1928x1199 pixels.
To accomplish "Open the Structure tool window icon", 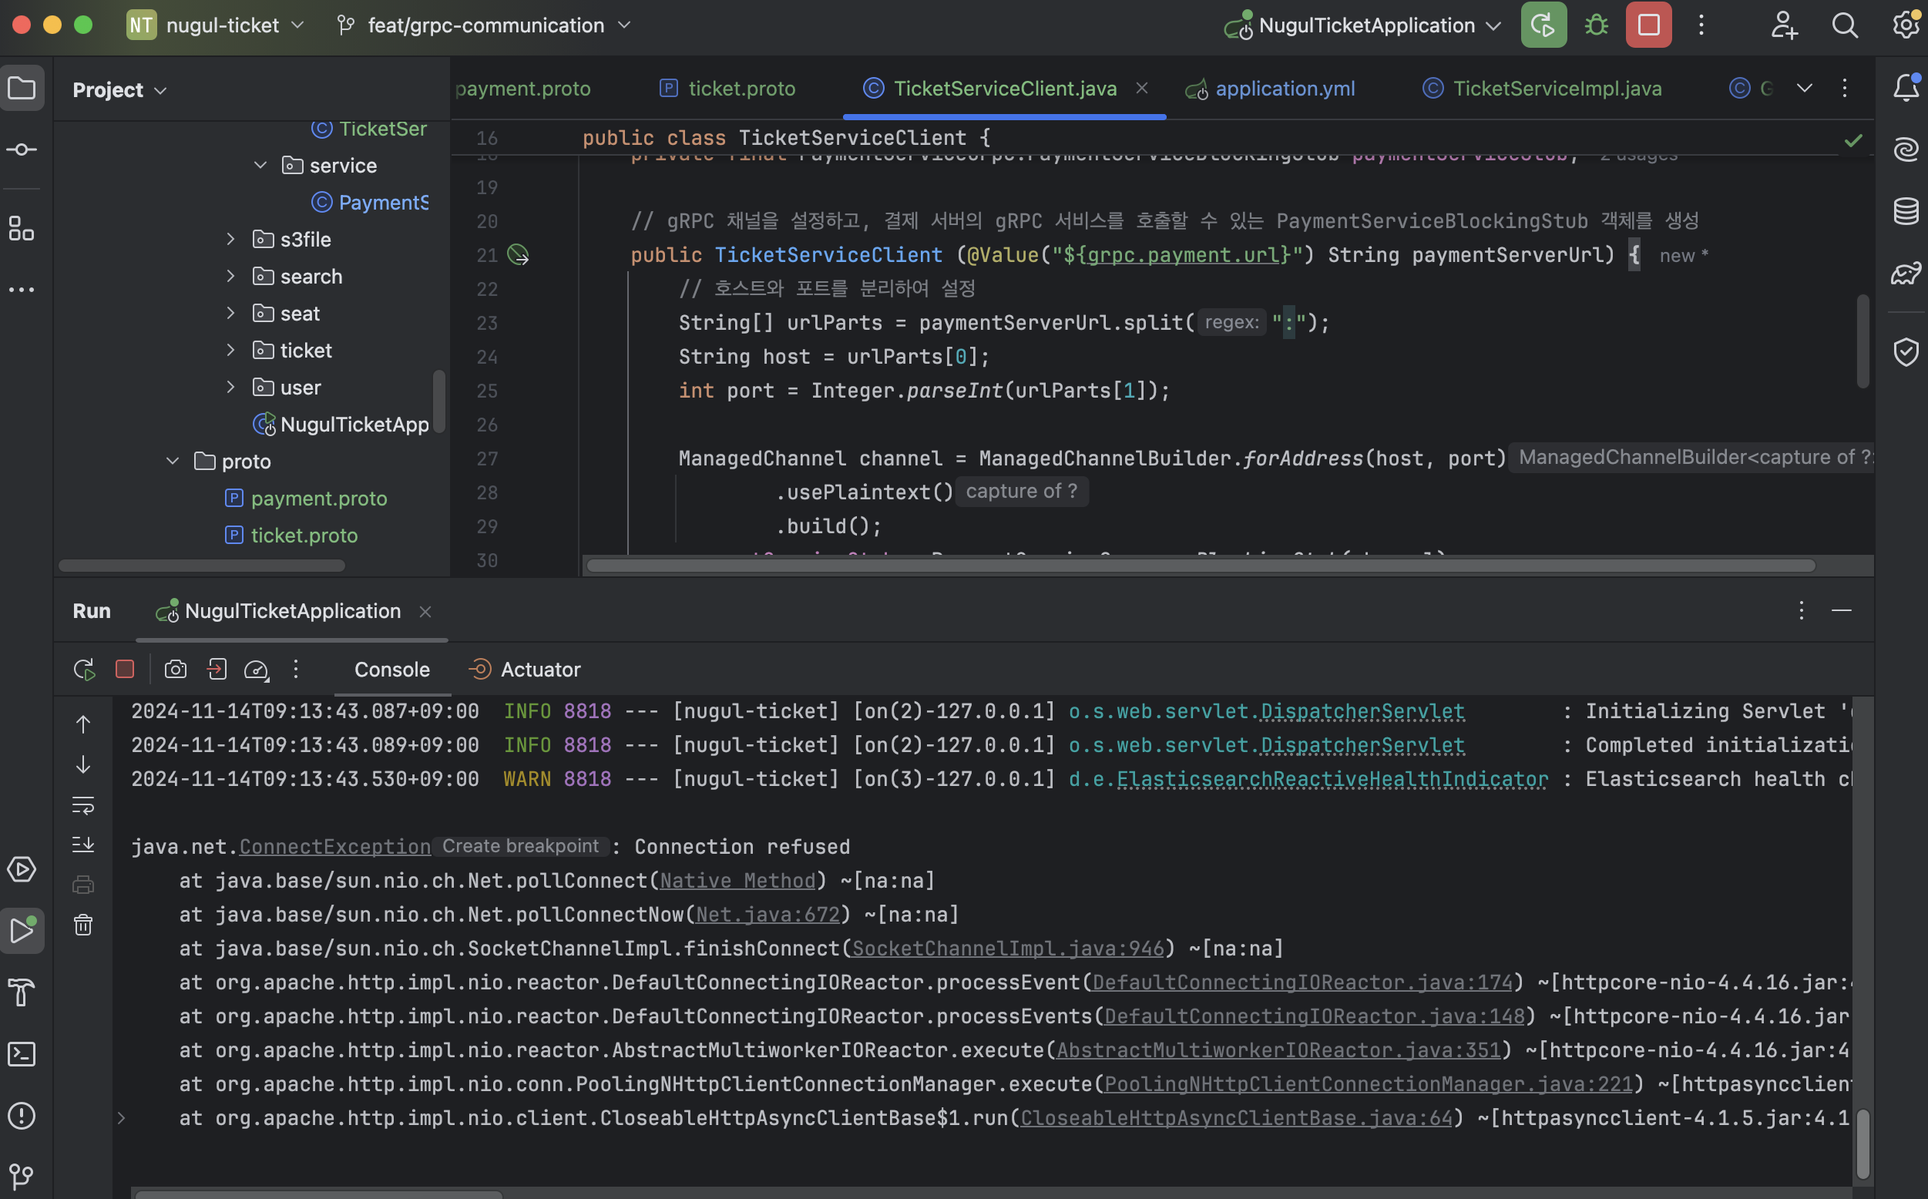I will (x=22, y=229).
